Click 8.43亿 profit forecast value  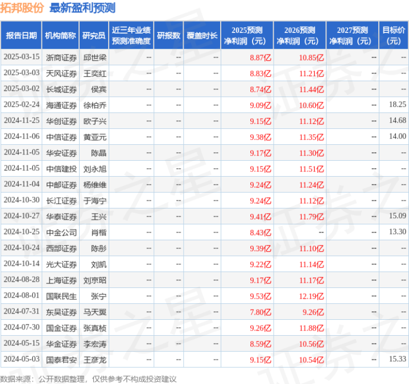tap(261, 232)
